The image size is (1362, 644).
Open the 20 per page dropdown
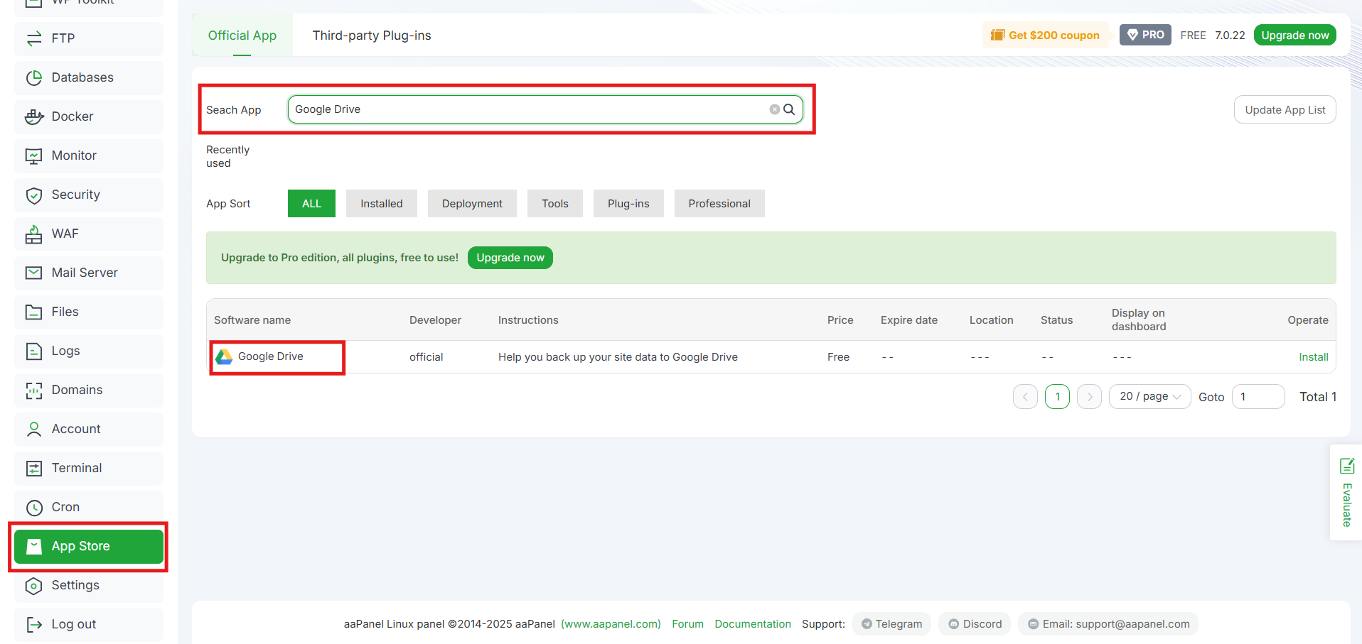[1149, 396]
